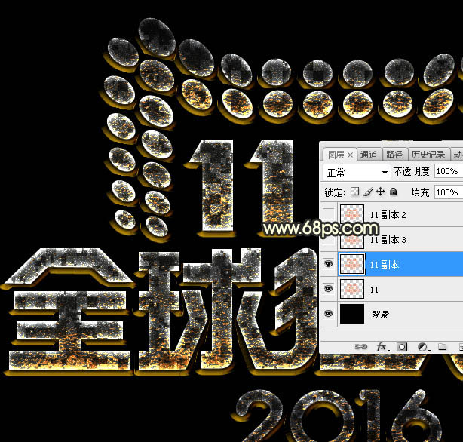Close the 图层 panel tab with the X
463x442 pixels.
point(350,155)
